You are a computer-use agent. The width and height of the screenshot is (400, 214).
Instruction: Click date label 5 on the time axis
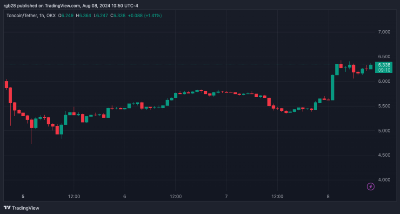click(23, 196)
